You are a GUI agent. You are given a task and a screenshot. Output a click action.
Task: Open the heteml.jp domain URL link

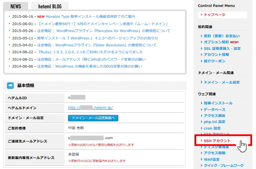tap(91, 107)
